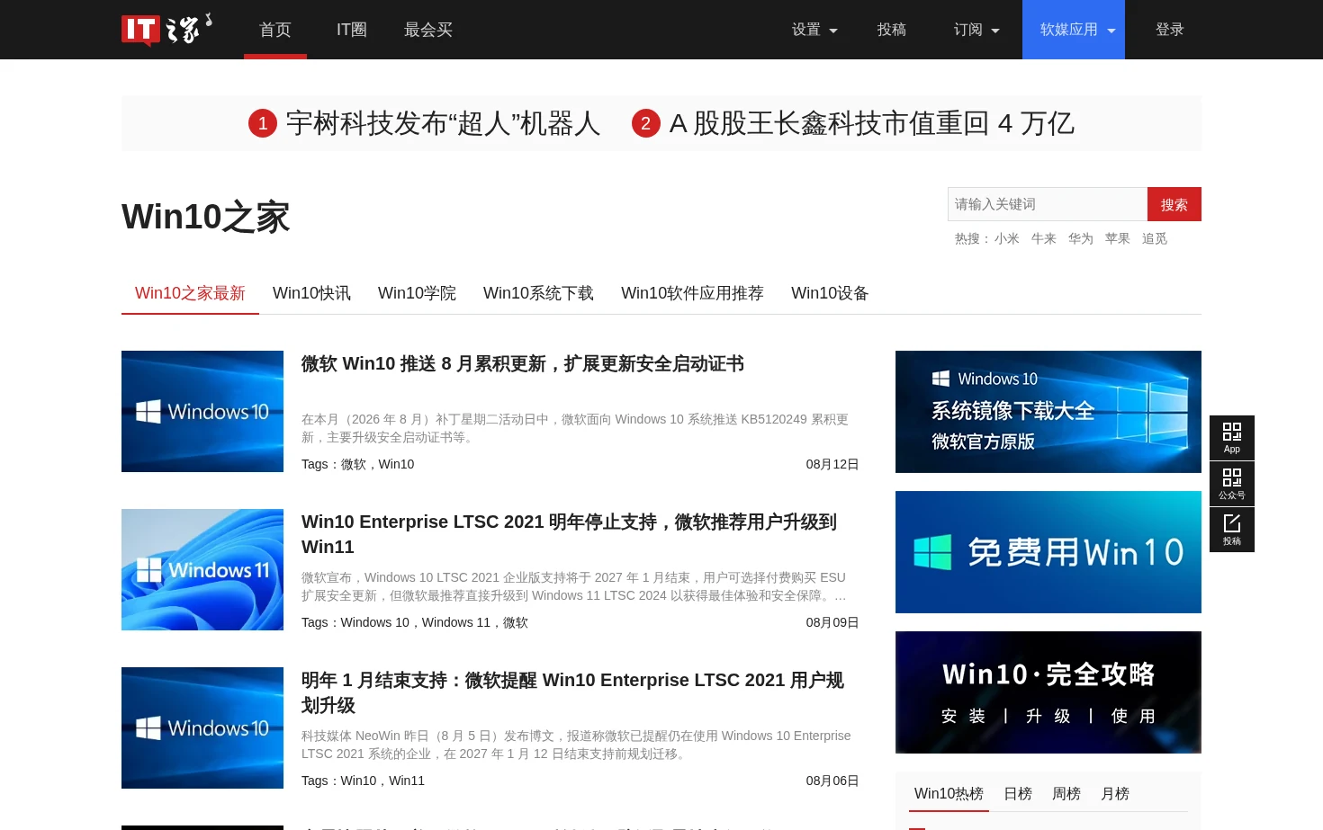Viewport: 1323px width, 830px height.
Task: Click tag Windows 11 under the 08月09日 article
Action: coord(456,622)
